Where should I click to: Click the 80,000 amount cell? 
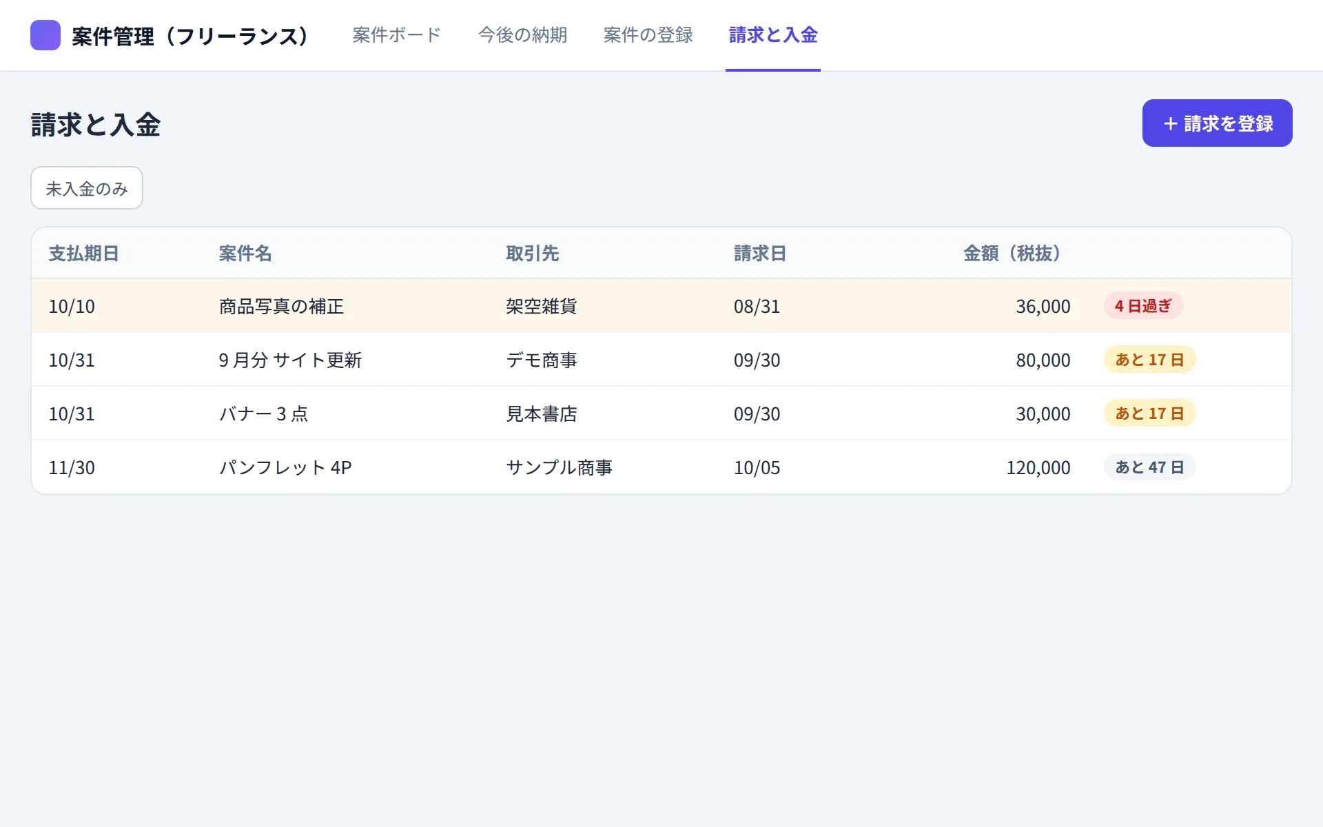[1043, 360]
